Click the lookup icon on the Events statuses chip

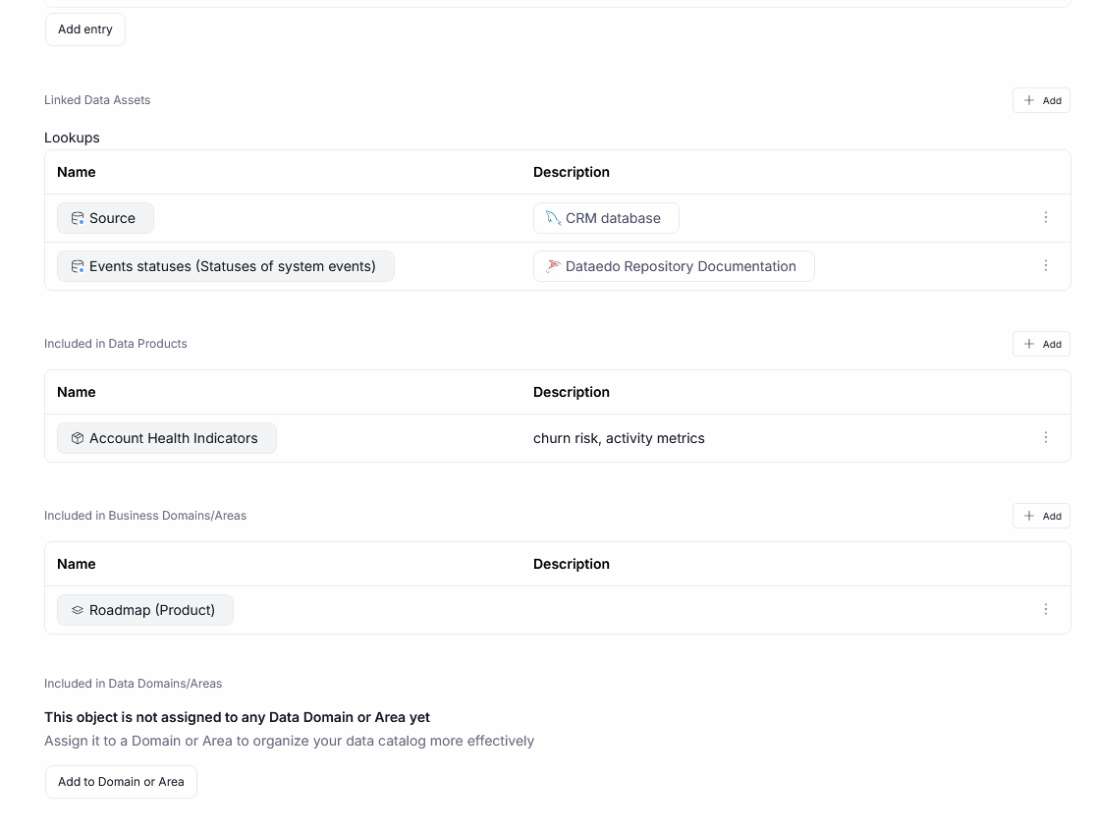coord(78,266)
